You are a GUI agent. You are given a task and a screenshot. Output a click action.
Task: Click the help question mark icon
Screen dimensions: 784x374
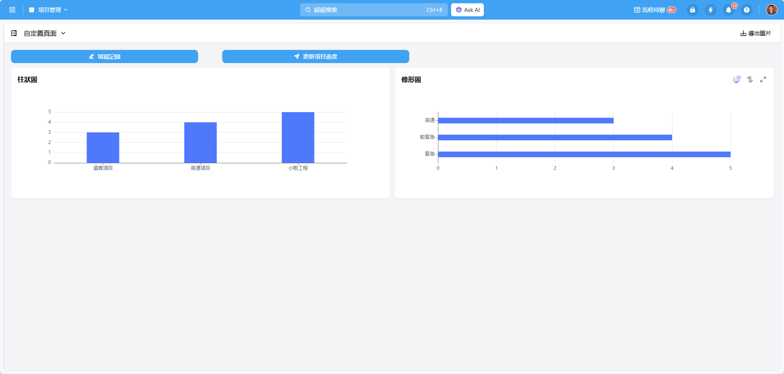point(747,10)
